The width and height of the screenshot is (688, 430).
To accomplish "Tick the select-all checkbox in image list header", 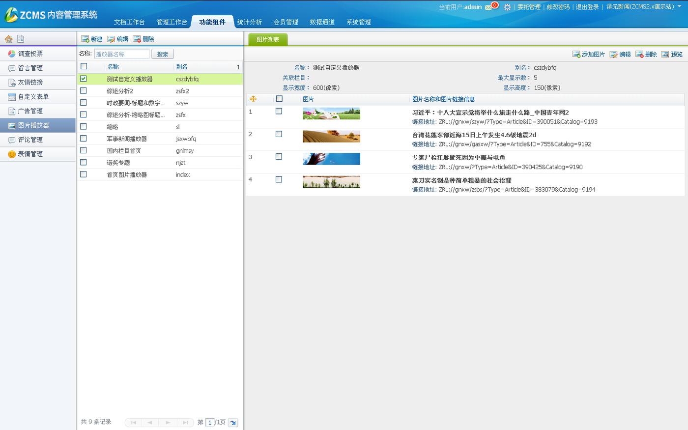I will (279, 99).
